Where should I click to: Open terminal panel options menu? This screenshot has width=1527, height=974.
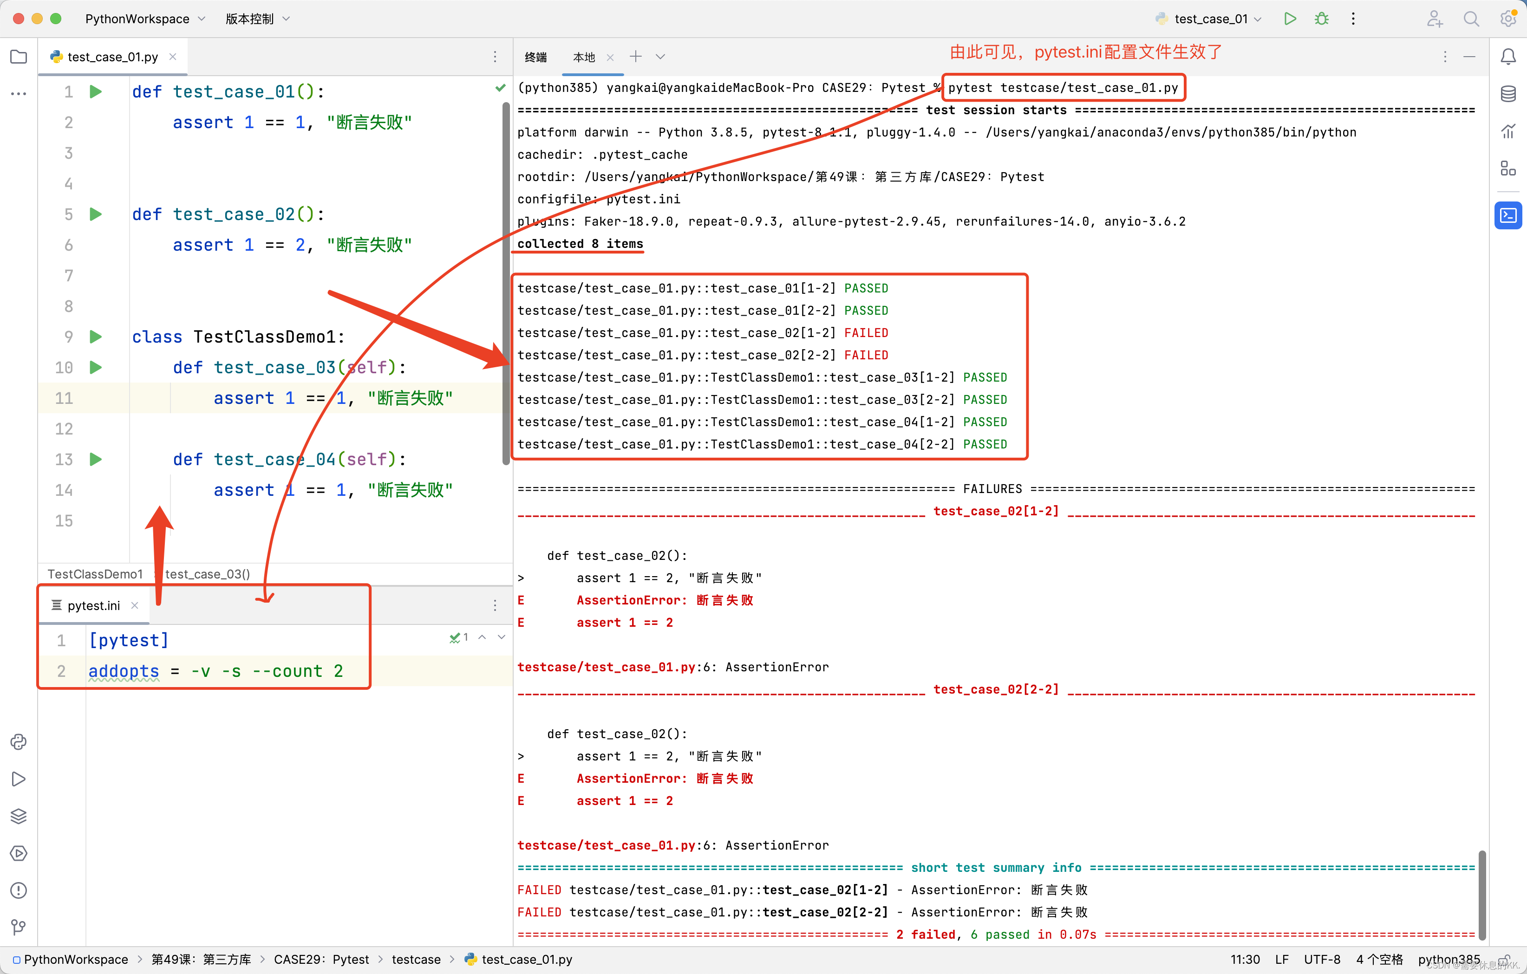[x=1445, y=57]
